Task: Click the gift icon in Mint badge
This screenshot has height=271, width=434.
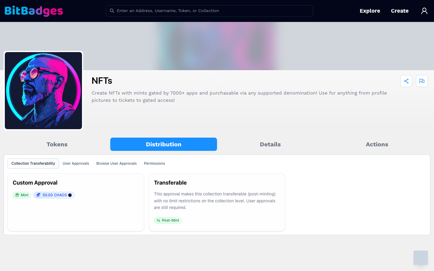Action: click(x=17, y=195)
